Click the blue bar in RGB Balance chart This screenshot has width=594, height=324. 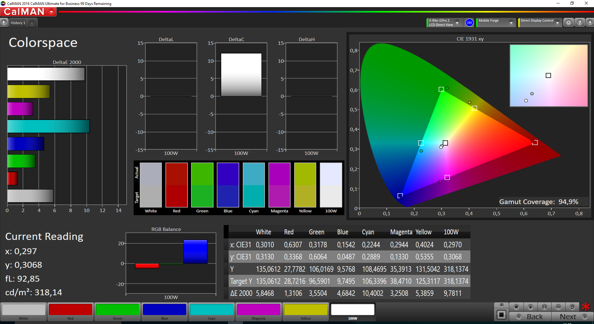[195, 252]
